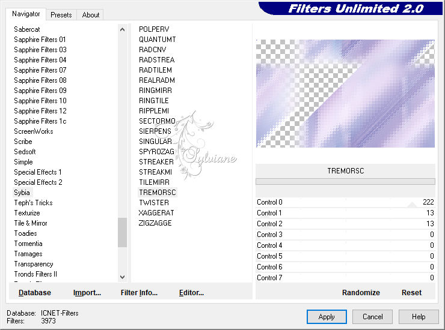Choose QUANTUMT filter
Viewport: 445px width, 330px height.
[157, 40]
